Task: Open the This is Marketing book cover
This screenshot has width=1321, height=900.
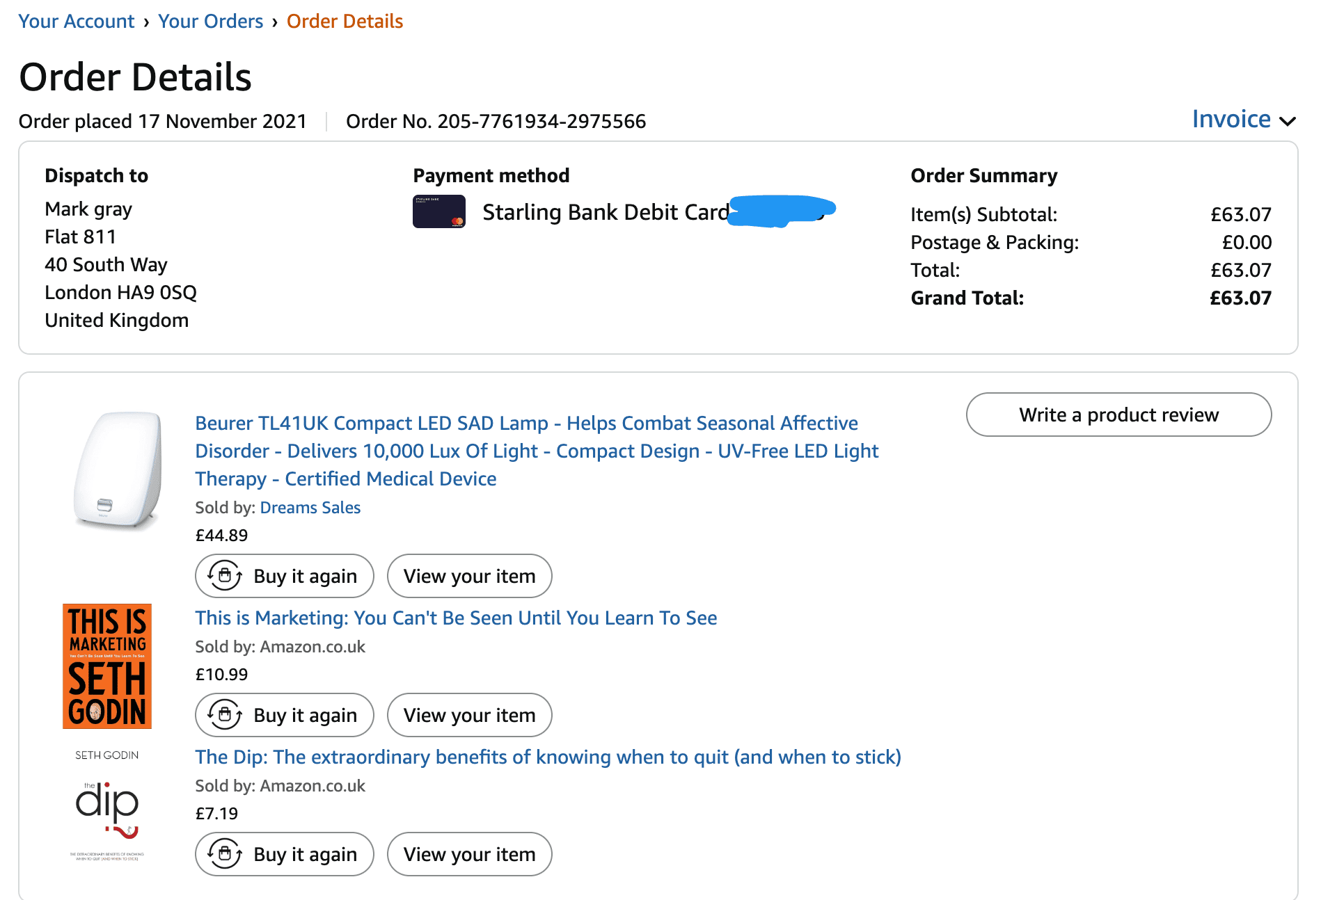Action: [107, 666]
